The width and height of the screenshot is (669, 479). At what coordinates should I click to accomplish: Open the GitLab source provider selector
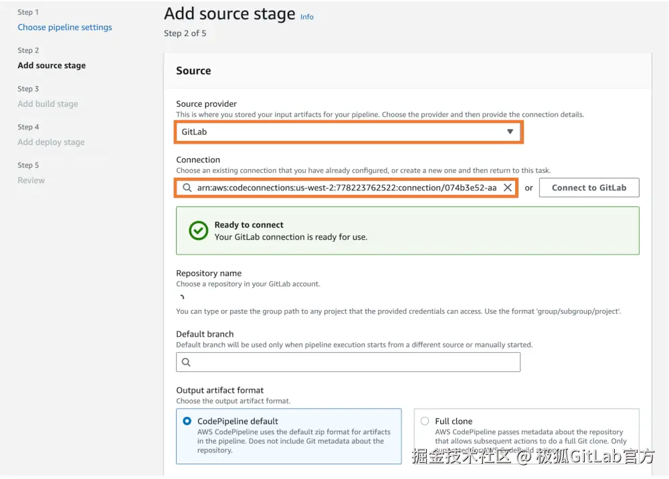coord(348,132)
